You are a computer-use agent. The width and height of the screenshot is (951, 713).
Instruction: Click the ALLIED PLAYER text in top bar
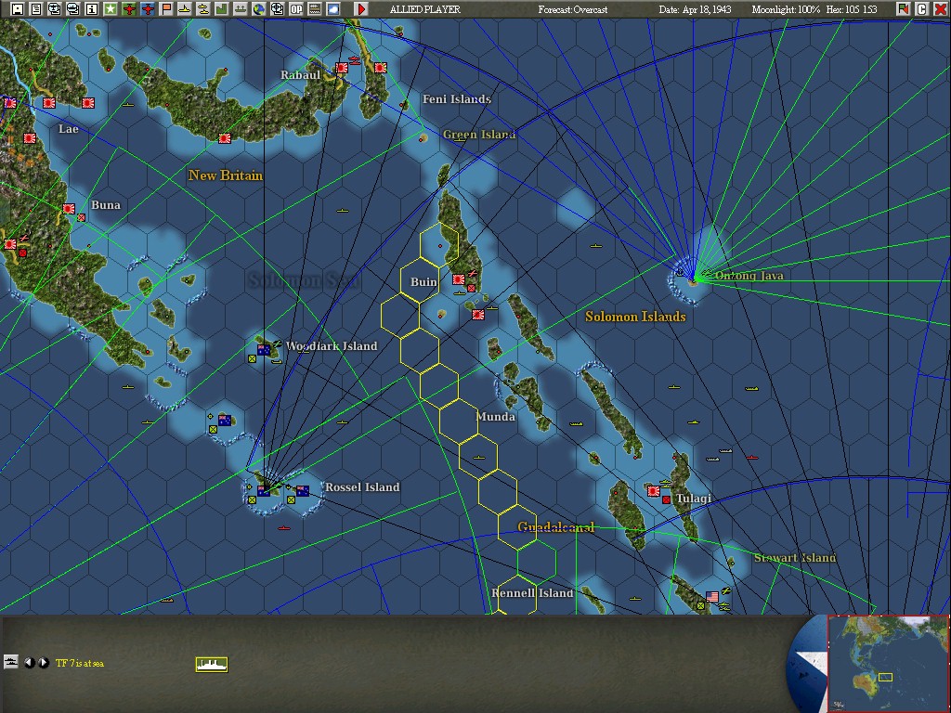pos(425,9)
